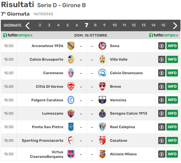Click the Calcio Desenzano team crest

pyautogui.click(x=102, y=73)
